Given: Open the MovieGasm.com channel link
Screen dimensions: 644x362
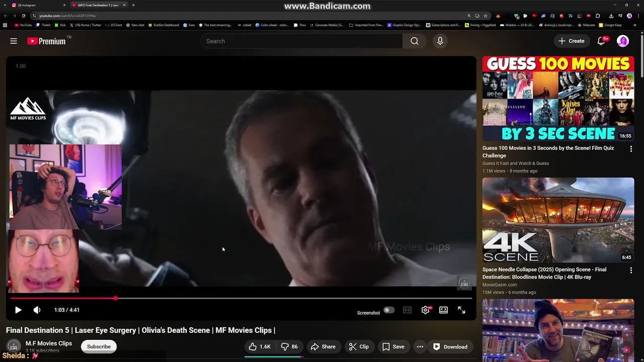Looking at the screenshot, I should [x=500, y=285].
